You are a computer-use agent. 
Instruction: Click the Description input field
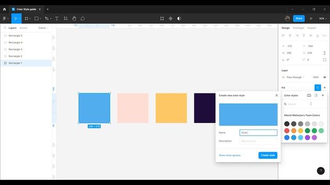point(258,141)
